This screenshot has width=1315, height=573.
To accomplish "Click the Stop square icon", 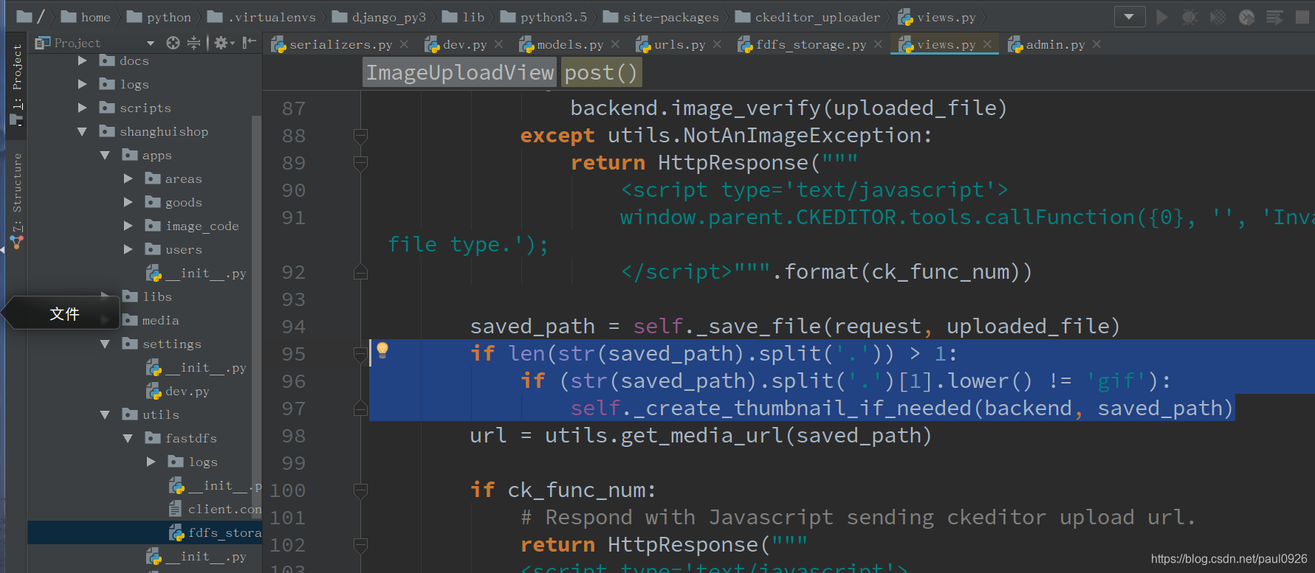I will coord(1302,17).
